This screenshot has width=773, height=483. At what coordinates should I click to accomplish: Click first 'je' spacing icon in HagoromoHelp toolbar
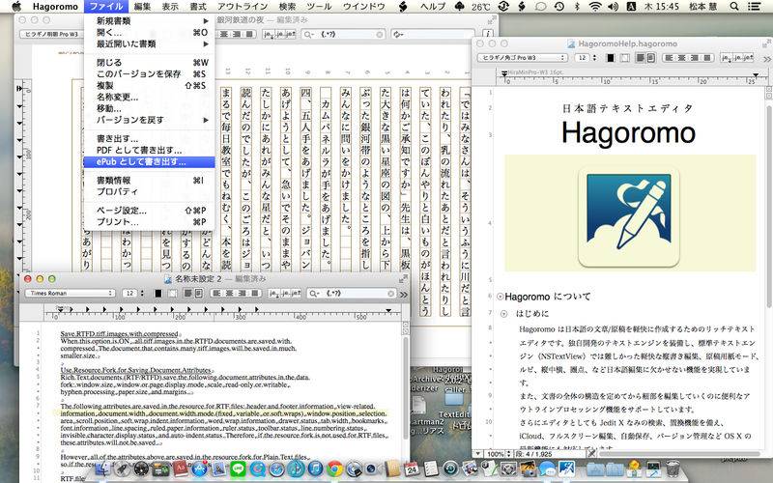[x=726, y=58]
